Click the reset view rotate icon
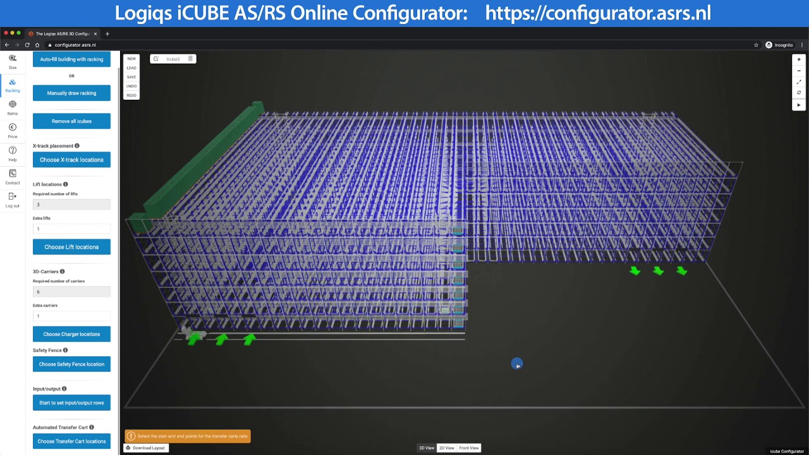 (x=799, y=93)
